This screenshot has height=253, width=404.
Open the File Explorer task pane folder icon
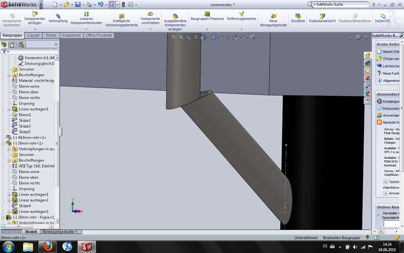pos(367,71)
